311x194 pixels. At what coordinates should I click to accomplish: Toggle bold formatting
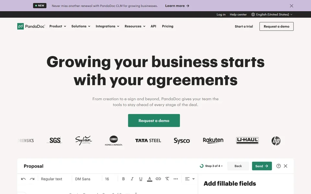click(x=123, y=179)
